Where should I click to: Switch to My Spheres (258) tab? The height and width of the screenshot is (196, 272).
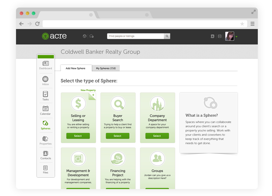106,68
